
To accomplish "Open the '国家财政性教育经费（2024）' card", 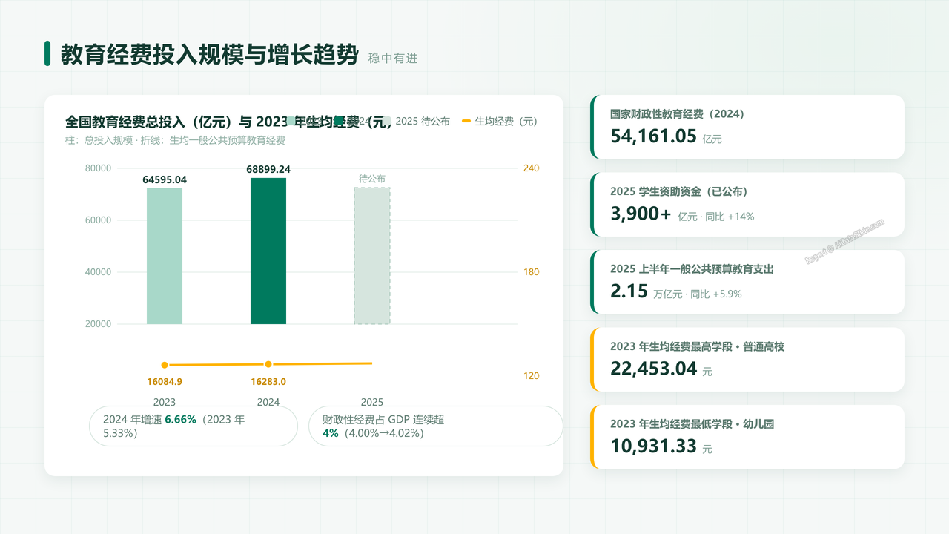I will pyautogui.click(x=747, y=127).
